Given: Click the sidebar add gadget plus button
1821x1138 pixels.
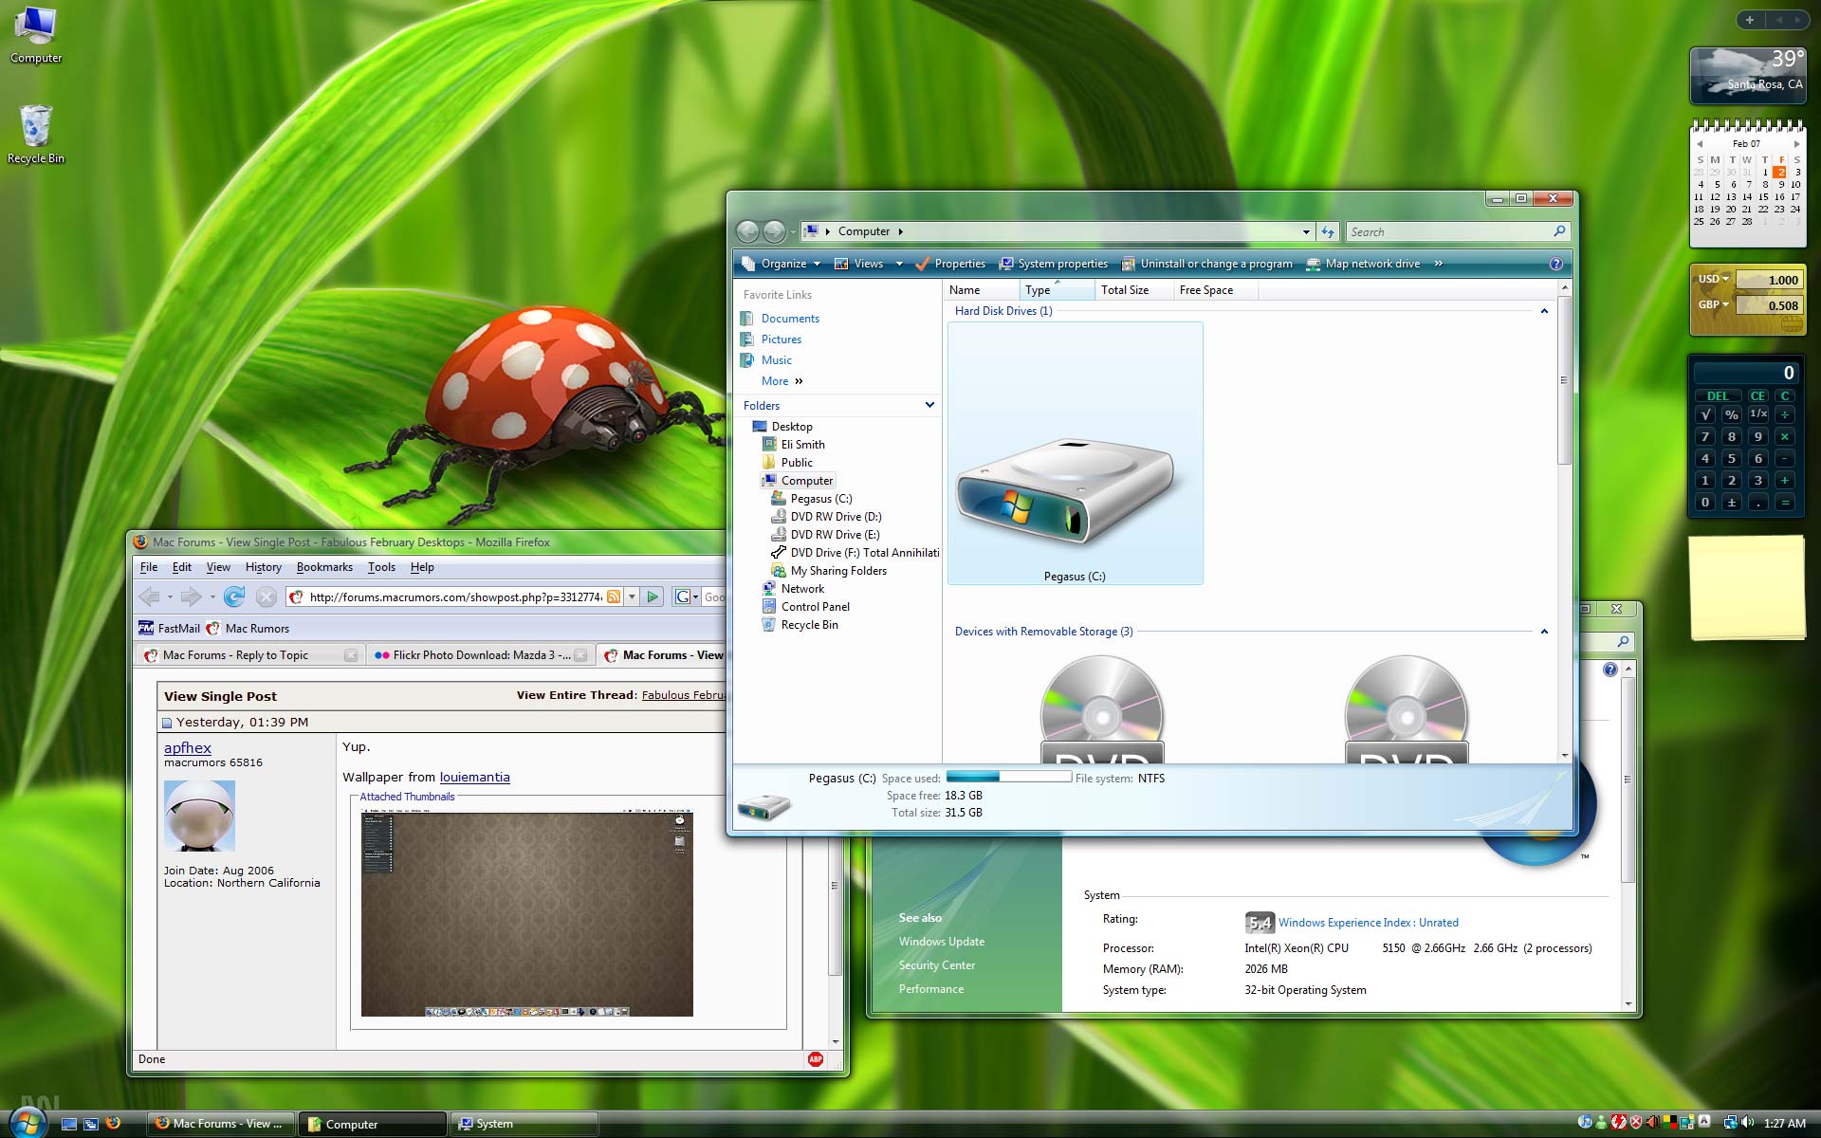Looking at the screenshot, I should 1749,19.
